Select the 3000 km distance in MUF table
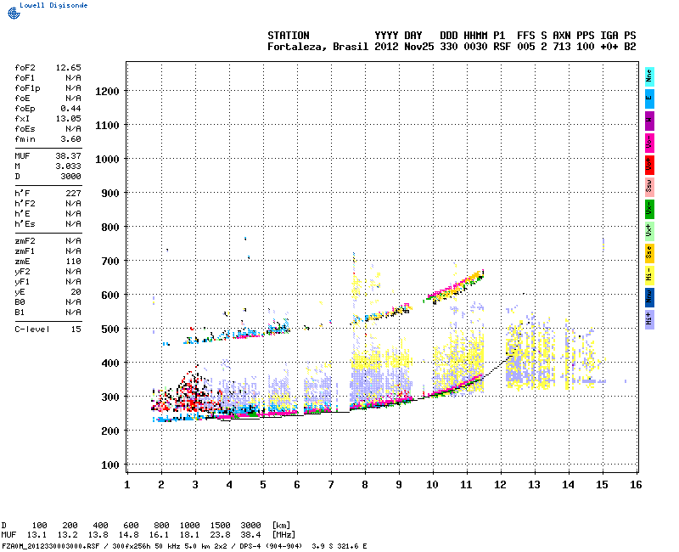 pos(250,526)
